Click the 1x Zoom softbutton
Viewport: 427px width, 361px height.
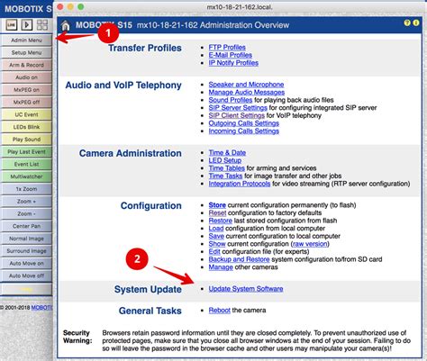coord(26,189)
